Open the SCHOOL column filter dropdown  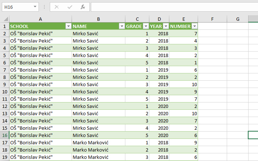click(x=68, y=26)
